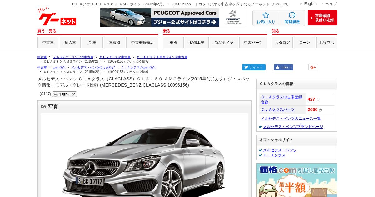Click the Facebook Like button
The image size is (375, 197).
pos(283,67)
